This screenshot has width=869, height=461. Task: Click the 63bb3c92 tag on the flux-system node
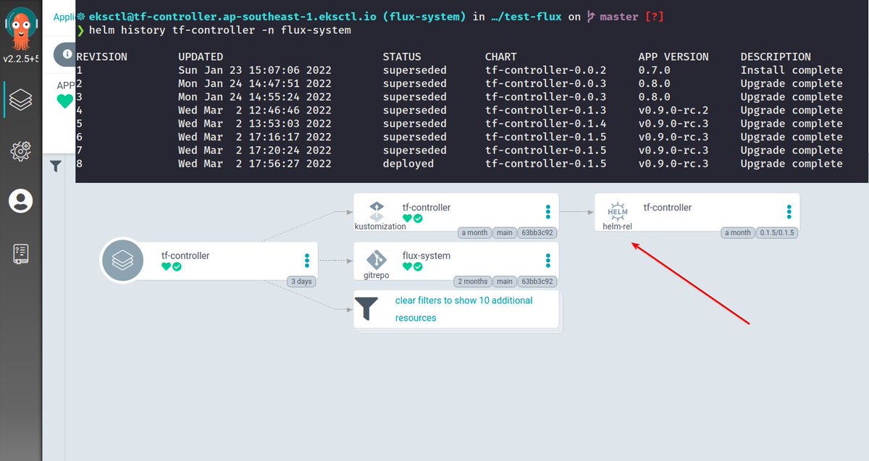537,282
